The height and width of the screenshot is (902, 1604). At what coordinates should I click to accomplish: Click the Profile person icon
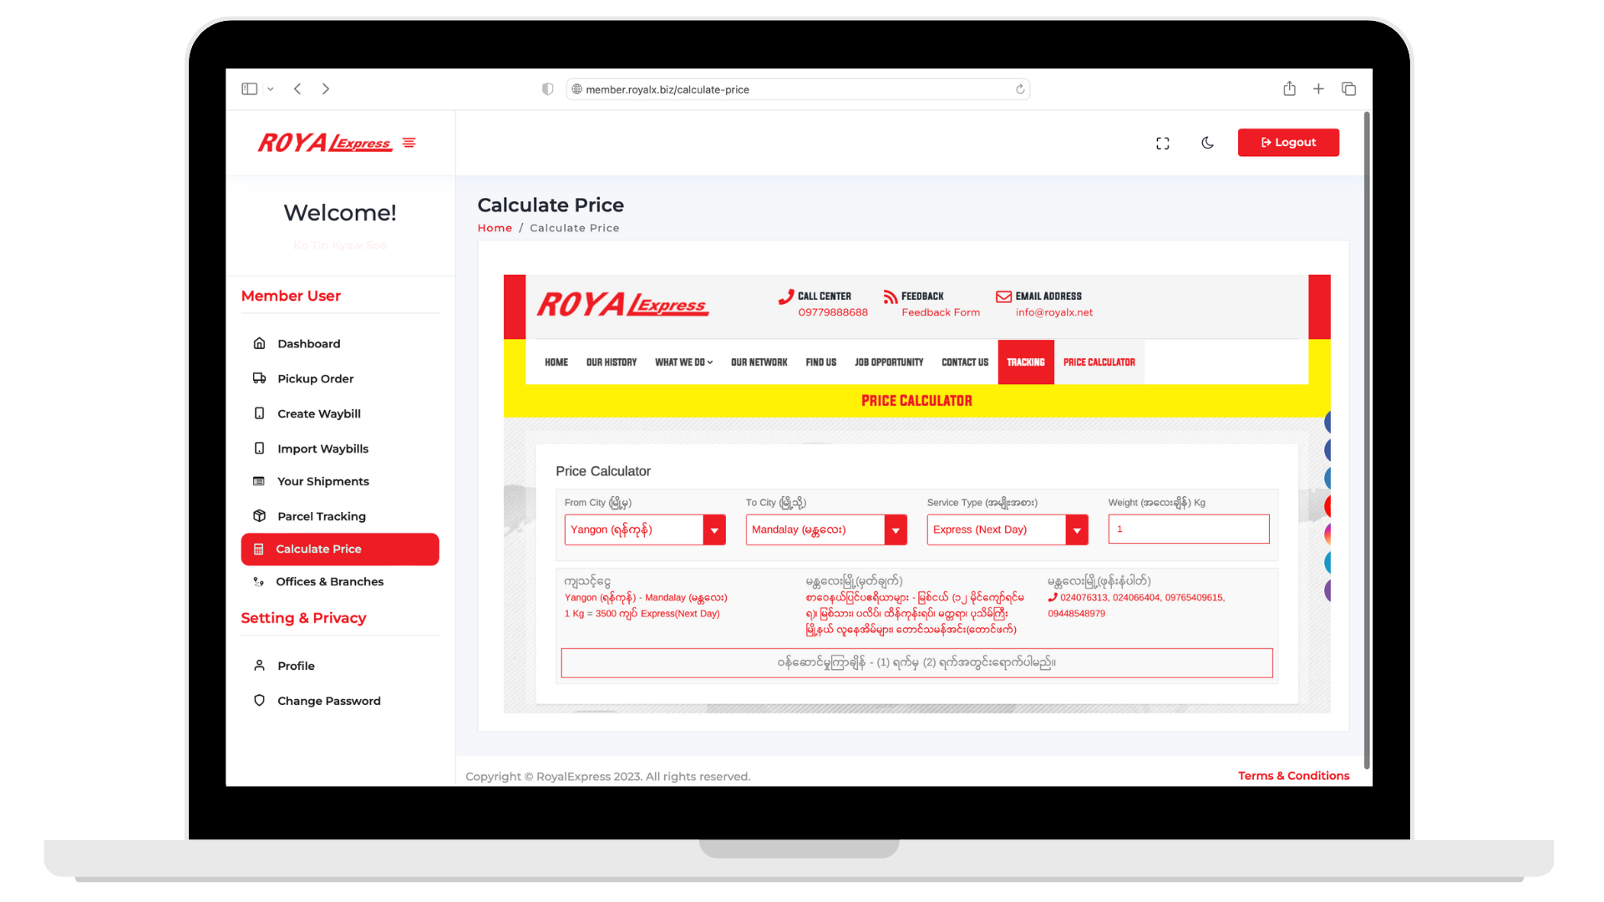259,666
